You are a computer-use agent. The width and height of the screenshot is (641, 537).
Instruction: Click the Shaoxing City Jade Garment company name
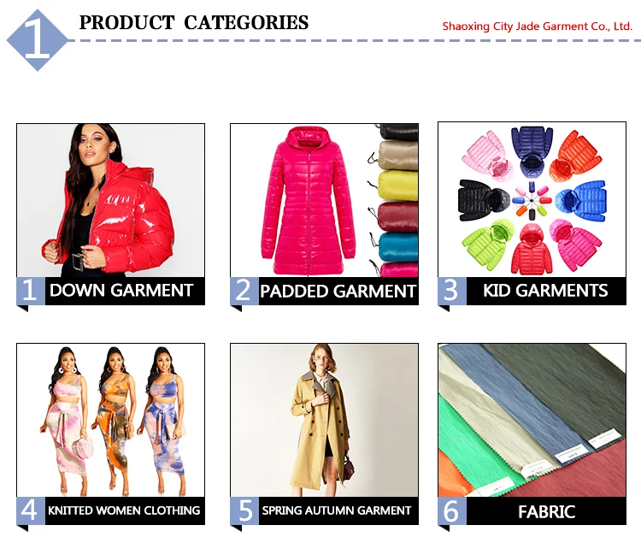(x=538, y=27)
